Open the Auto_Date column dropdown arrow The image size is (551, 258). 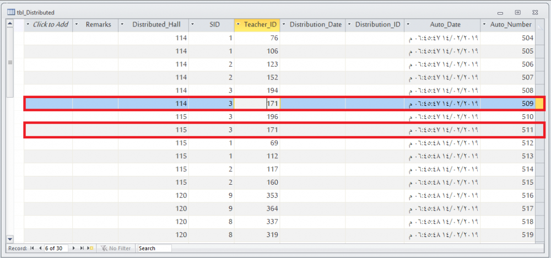[x=408, y=25]
